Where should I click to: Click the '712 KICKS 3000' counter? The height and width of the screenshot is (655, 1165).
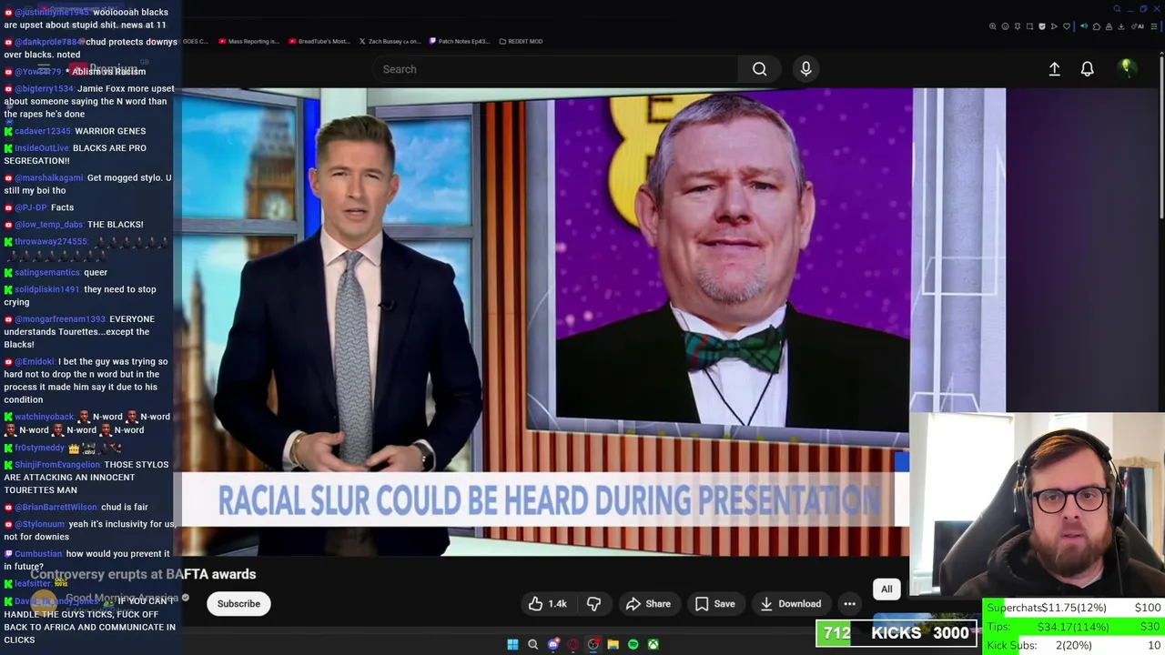(x=897, y=633)
